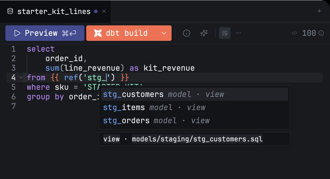The image size is (330, 179).
Task: Click the models/staging/stg_customers.sql path
Action: pos(197,139)
